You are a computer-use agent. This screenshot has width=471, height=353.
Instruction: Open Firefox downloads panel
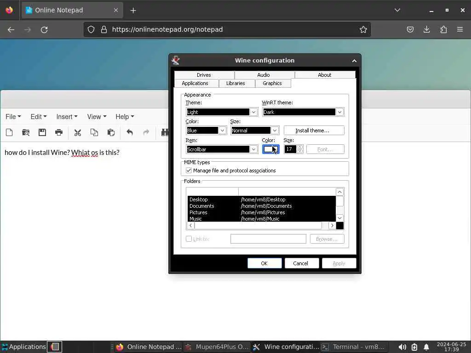426,29
